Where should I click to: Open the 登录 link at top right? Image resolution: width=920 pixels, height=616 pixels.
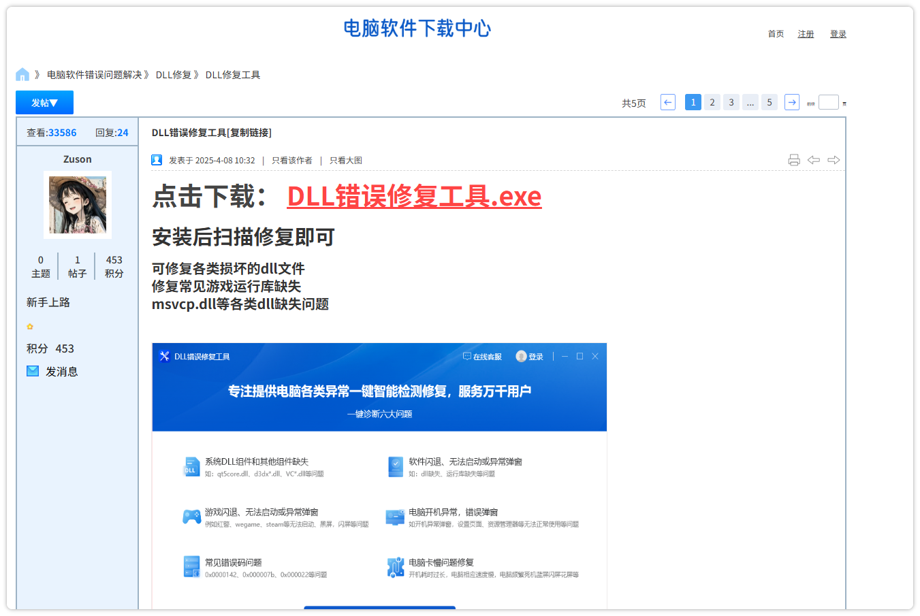pyautogui.click(x=838, y=34)
